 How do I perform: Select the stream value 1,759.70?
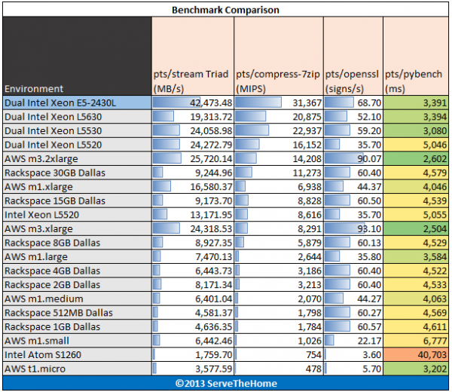coord(193,355)
